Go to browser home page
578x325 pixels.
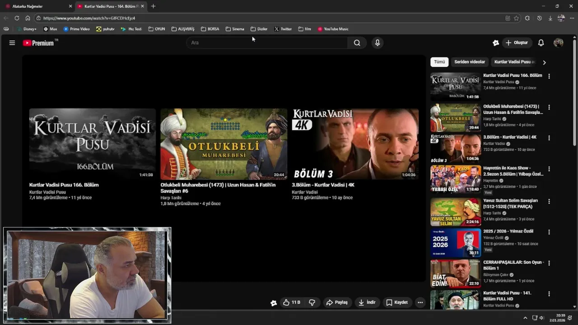pos(28,18)
